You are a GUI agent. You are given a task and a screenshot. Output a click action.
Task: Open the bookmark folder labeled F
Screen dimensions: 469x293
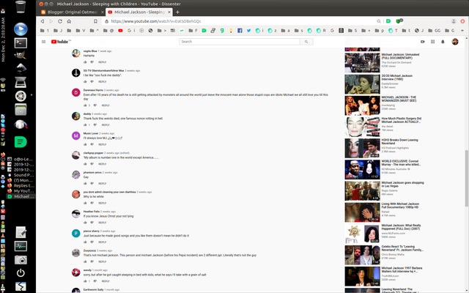point(193,31)
